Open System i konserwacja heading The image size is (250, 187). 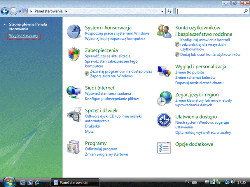pos(108,28)
